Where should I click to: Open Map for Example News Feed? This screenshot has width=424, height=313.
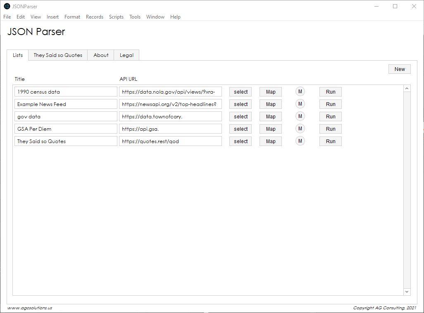pyautogui.click(x=270, y=104)
